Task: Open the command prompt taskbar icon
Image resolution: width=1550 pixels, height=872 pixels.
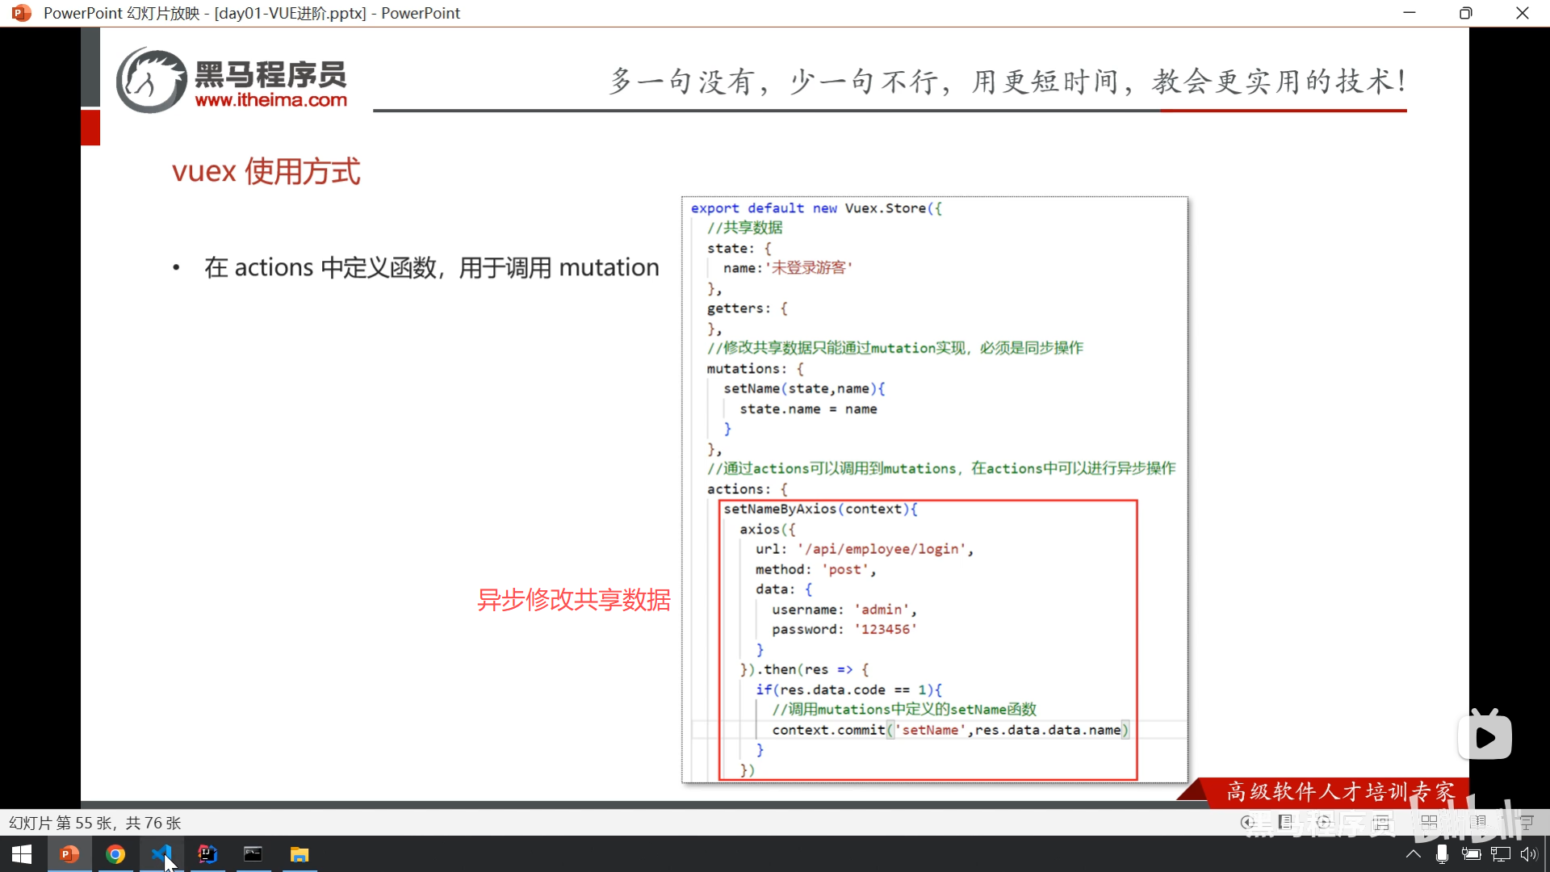Action: 253,854
